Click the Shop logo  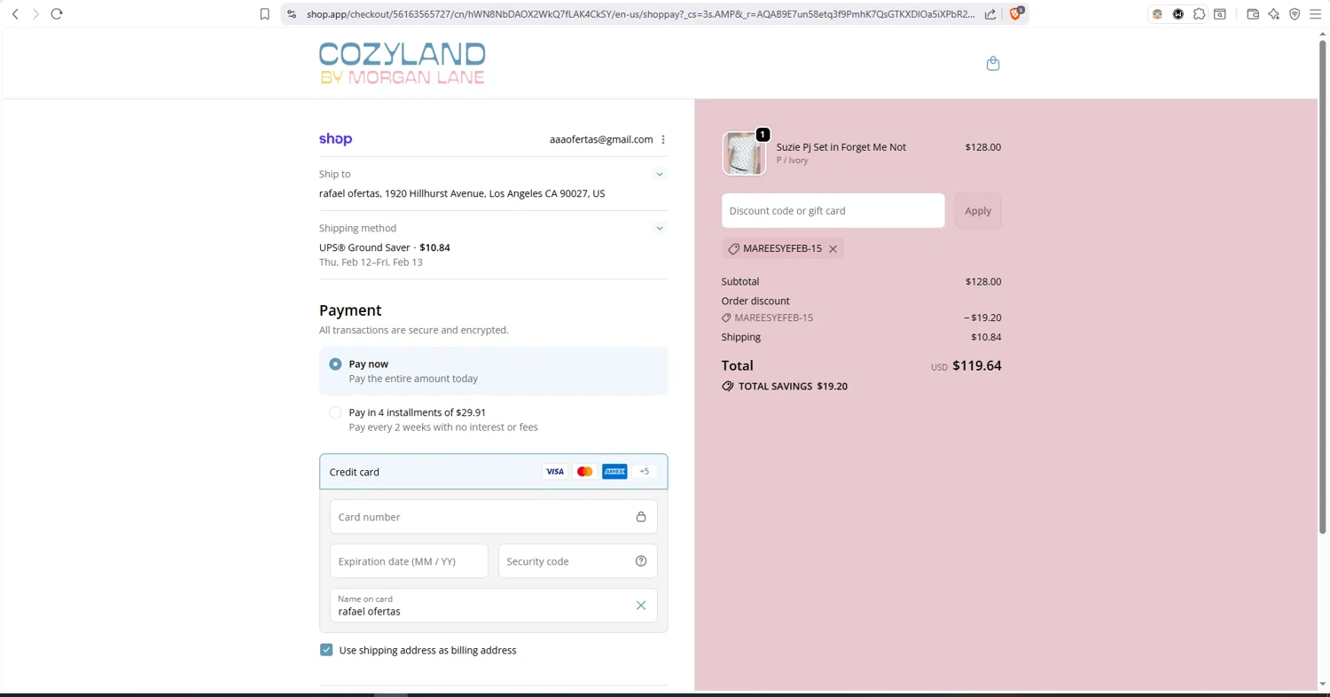(x=336, y=139)
